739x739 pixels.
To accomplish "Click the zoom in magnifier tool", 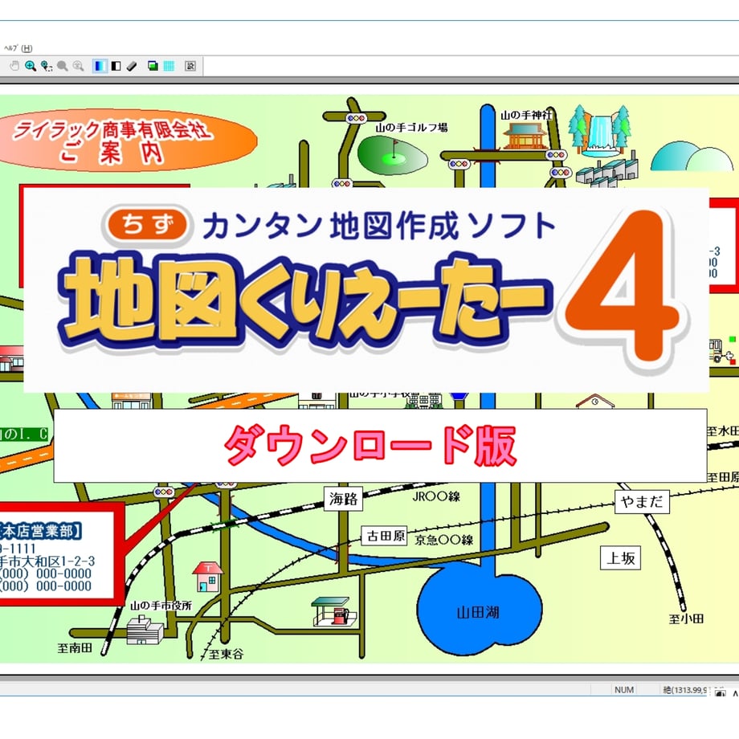I will 31,66.
